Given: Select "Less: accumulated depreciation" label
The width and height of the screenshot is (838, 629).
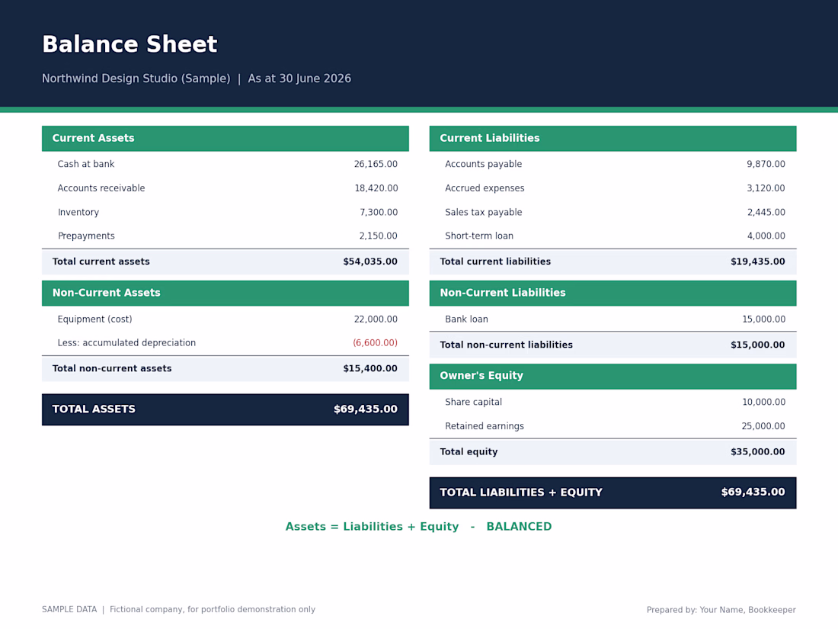Looking at the screenshot, I should click(x=126, y=343).
